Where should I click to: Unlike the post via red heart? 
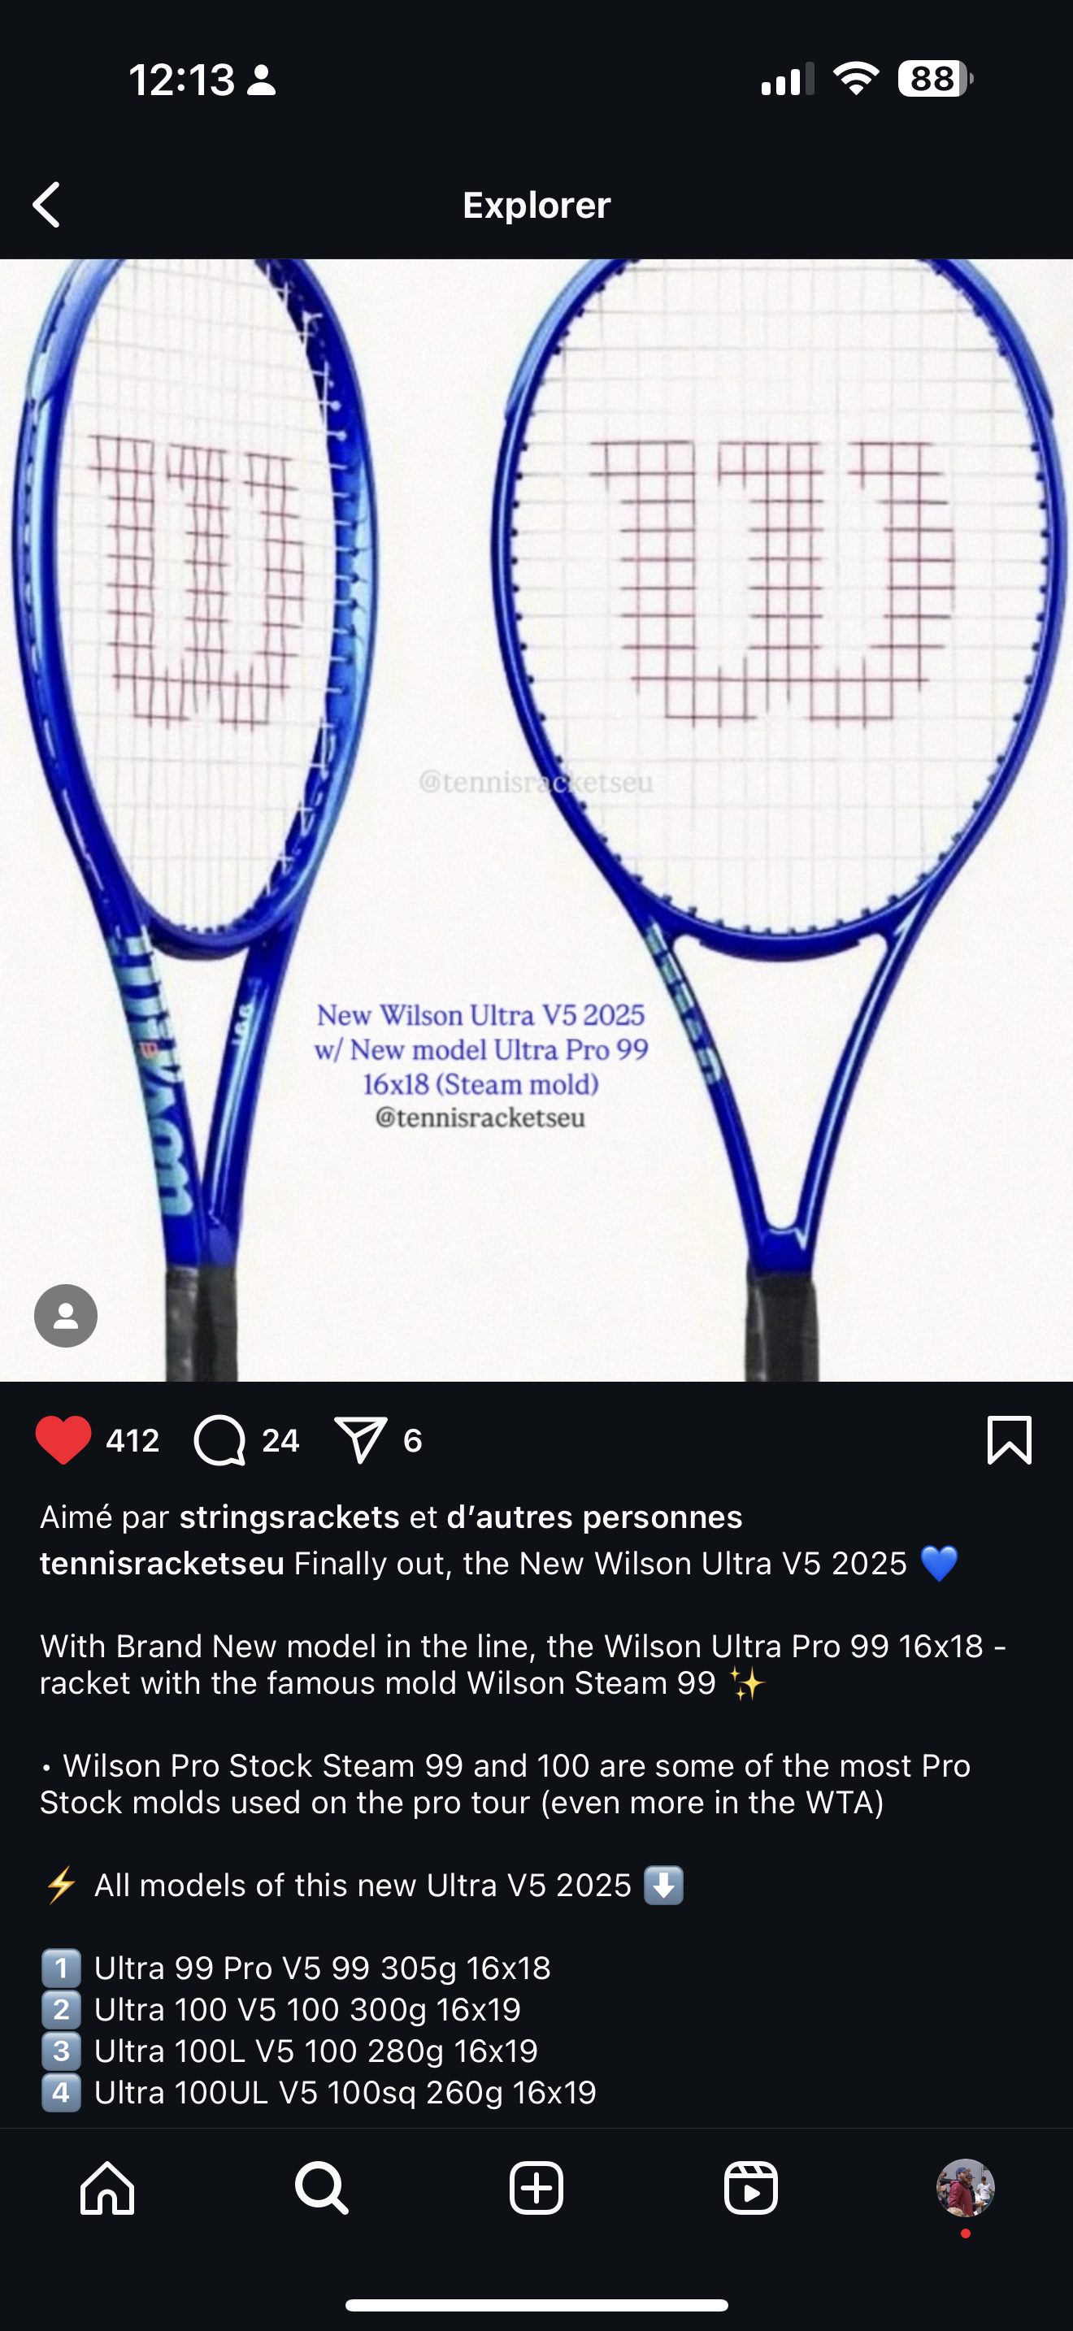(x=63, y=1439)
